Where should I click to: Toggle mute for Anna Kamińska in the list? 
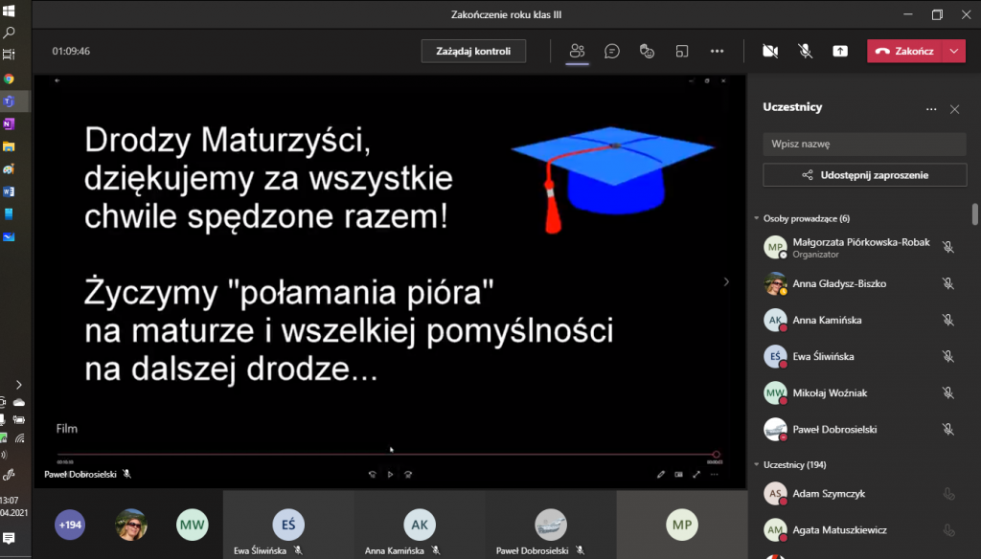(x=947, y=320)
